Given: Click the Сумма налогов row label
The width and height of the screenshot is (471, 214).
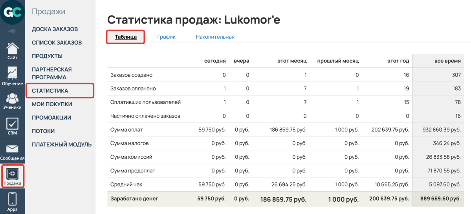Looking at the screenshot, I should 130,143.
